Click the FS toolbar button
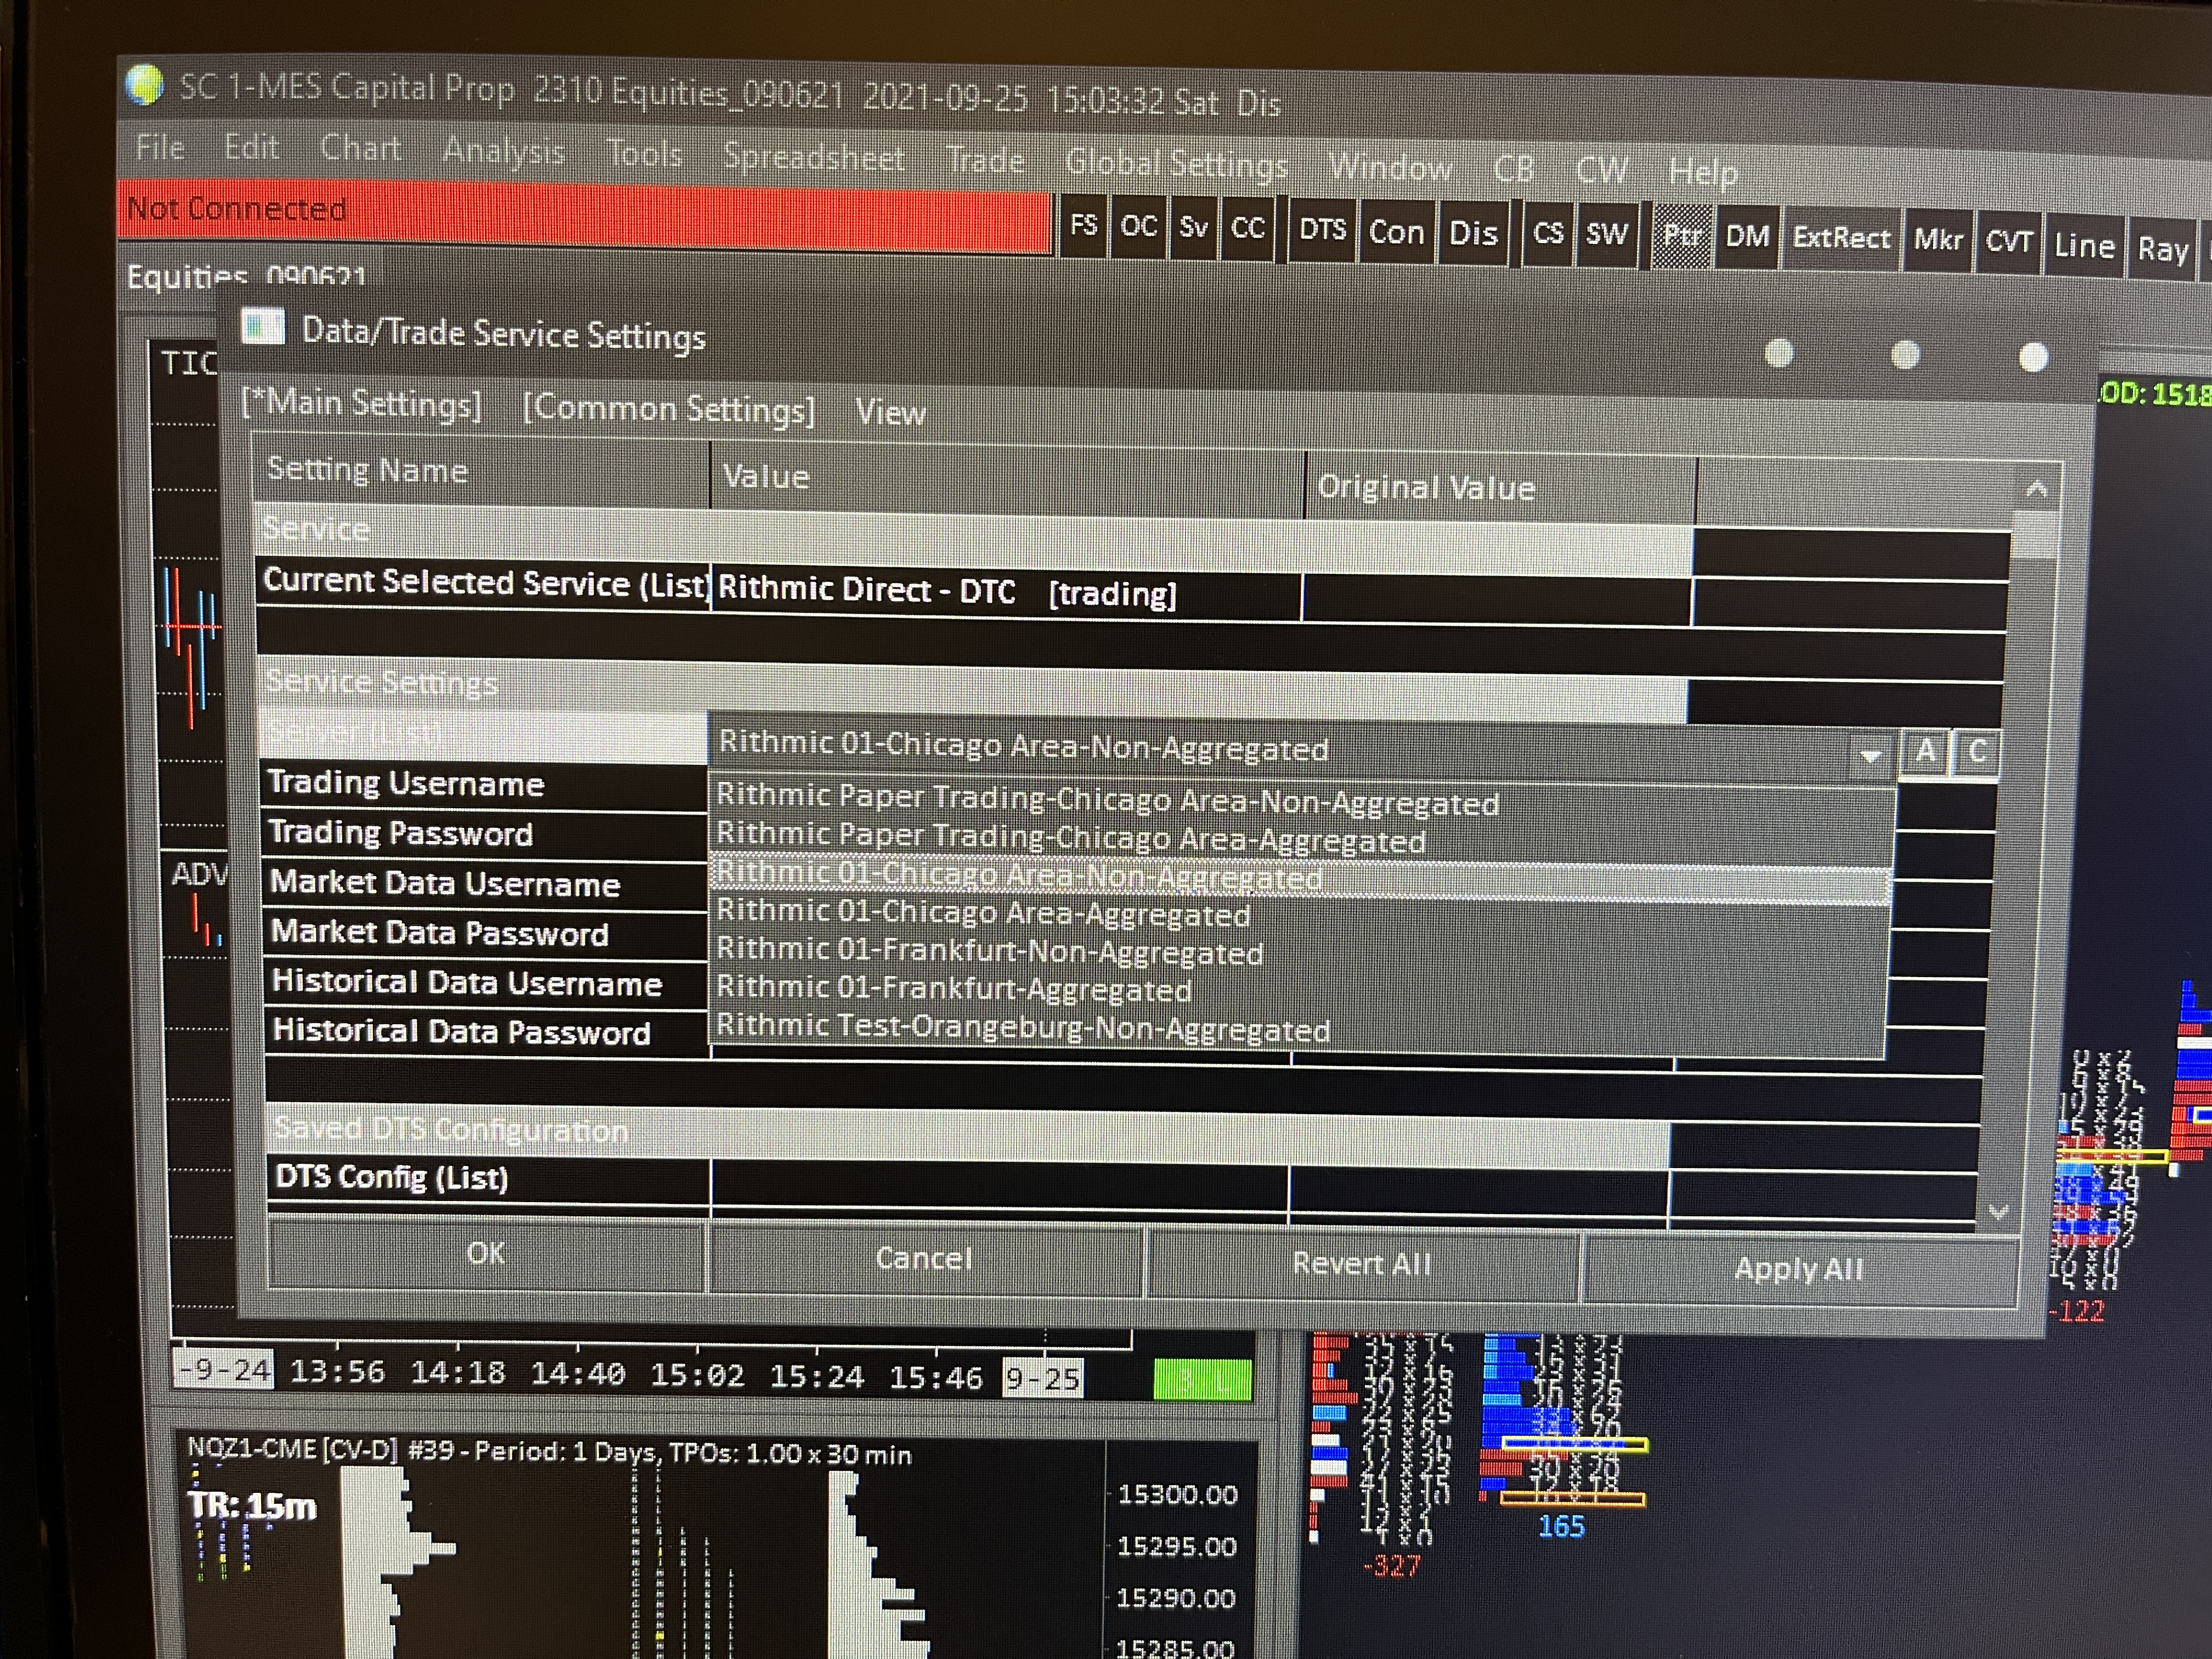This screenshot has height=1659, width=2212. 1084,226
